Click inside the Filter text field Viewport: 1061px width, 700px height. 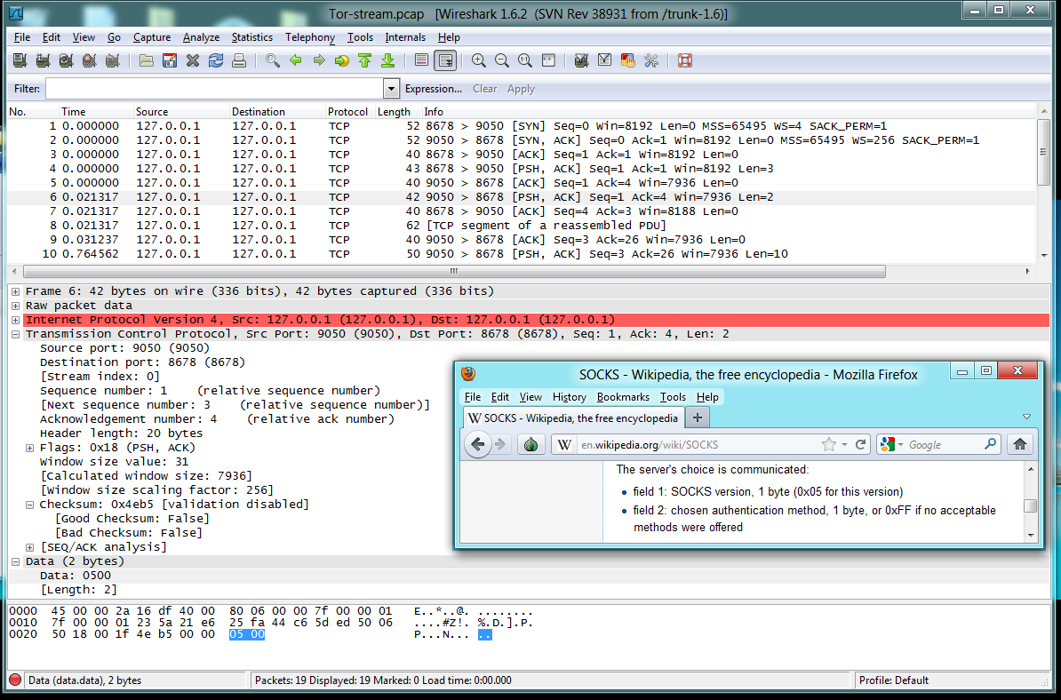tap(213, 89)
